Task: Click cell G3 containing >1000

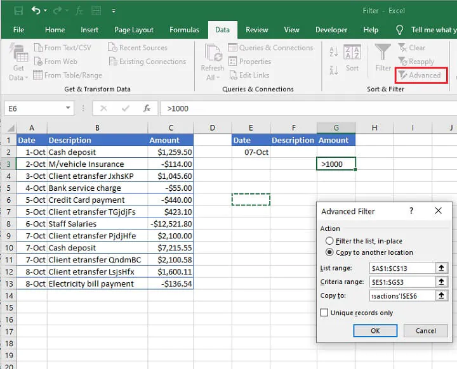Action: point(336,164)
